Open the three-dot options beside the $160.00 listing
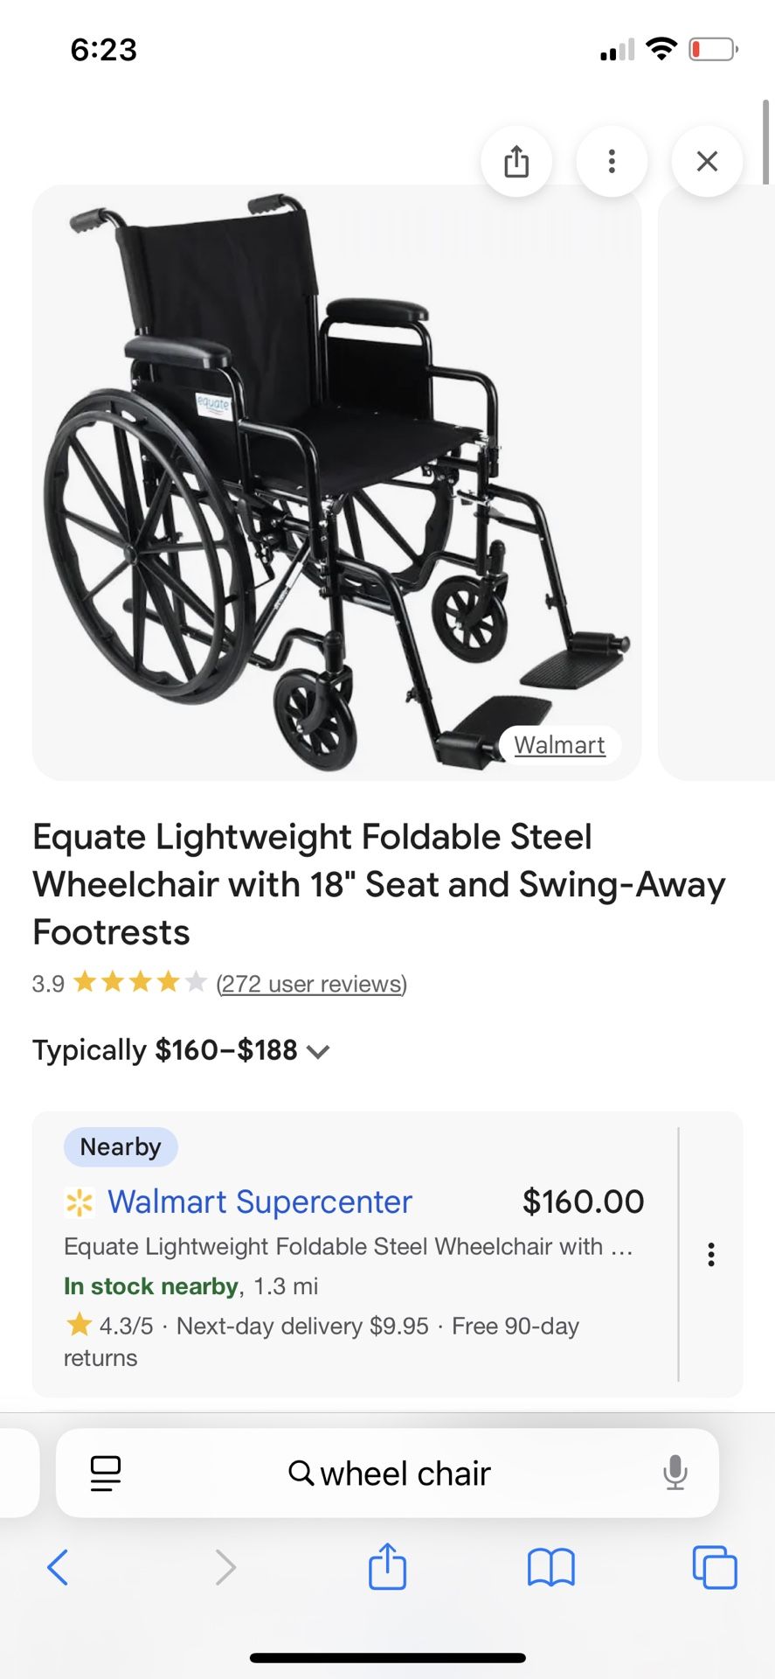 click(711, 1254)
